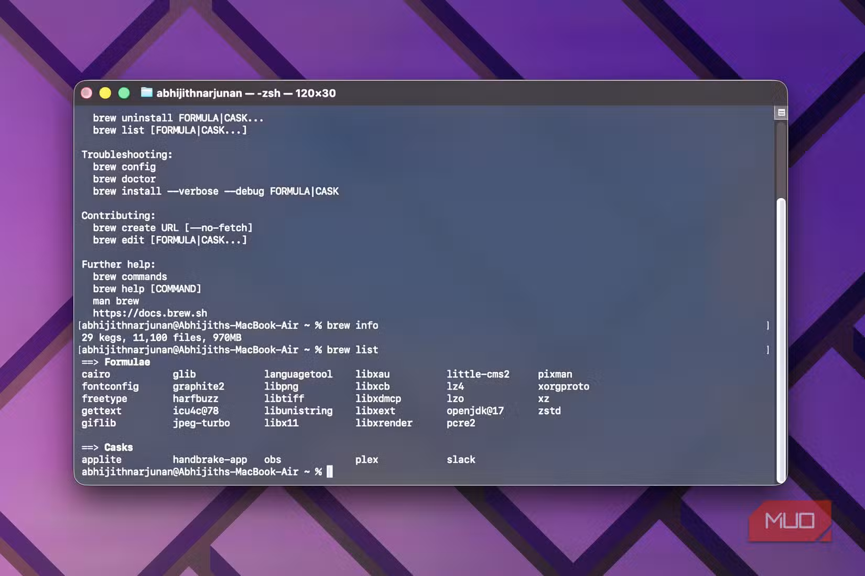Click the 'openjdk@17' formula name

(475, 411)
